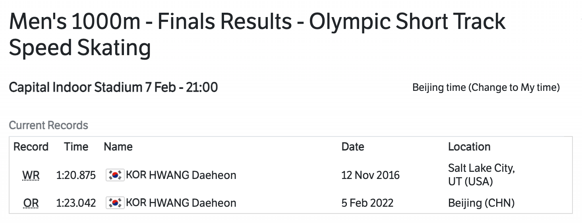Click the 5 Feb 2022 date cell
This screenshot has height=223, width=582.
[x=367, y=203]
